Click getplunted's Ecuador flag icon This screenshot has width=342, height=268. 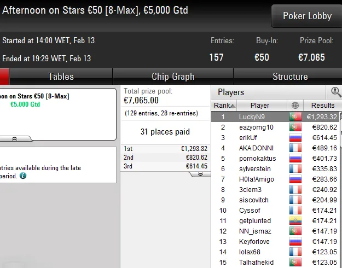(x=295, y=220)
